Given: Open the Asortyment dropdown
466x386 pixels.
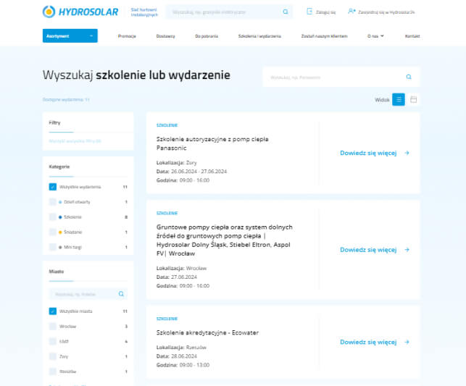Looking at the screenshot, I should [x=70, y=36].
